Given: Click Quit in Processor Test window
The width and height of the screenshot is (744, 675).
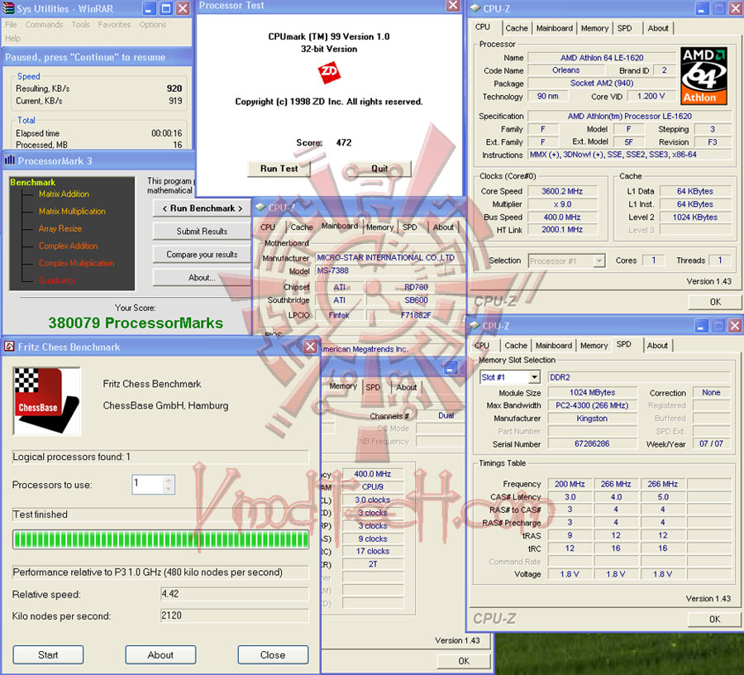Looking at the screenshot, I should pyautogui.click(x=379, y=169).
